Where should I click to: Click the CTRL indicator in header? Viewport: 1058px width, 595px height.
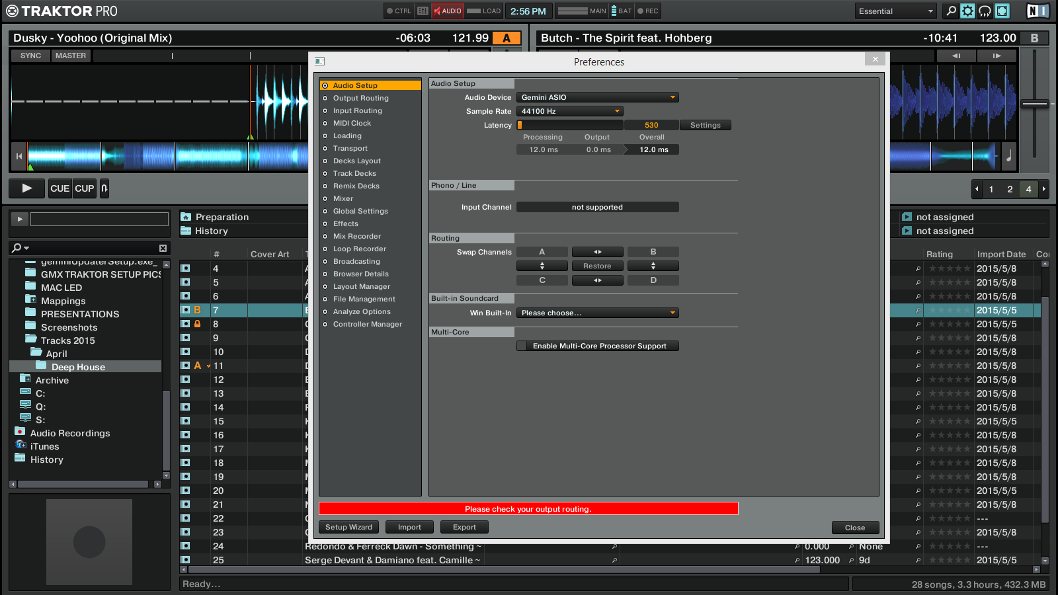[x=399, y=11]
